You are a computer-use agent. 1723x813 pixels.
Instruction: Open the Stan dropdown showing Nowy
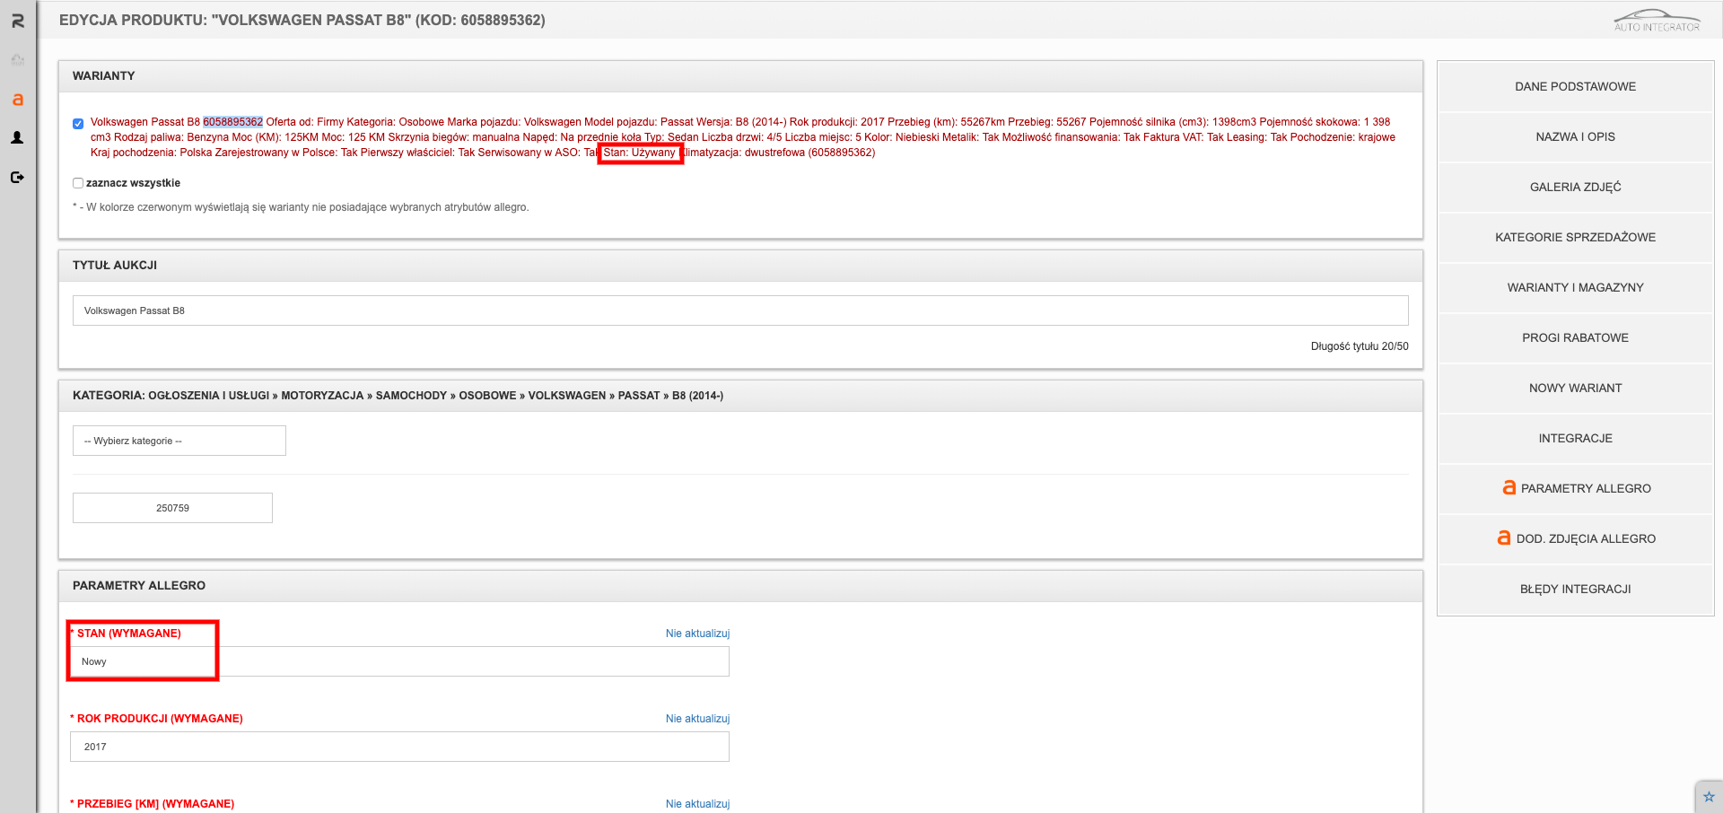399,661
